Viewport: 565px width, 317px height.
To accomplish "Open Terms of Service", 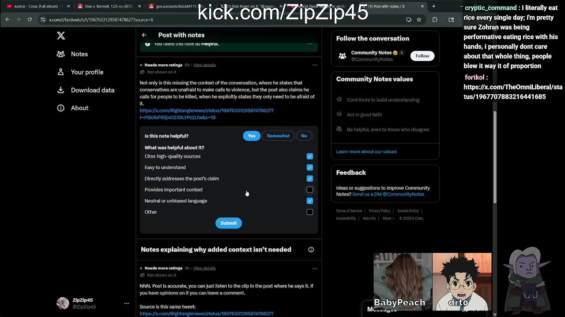I will [x=349, y=211].
